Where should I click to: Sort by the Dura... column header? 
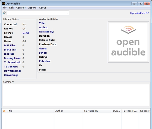117,111
